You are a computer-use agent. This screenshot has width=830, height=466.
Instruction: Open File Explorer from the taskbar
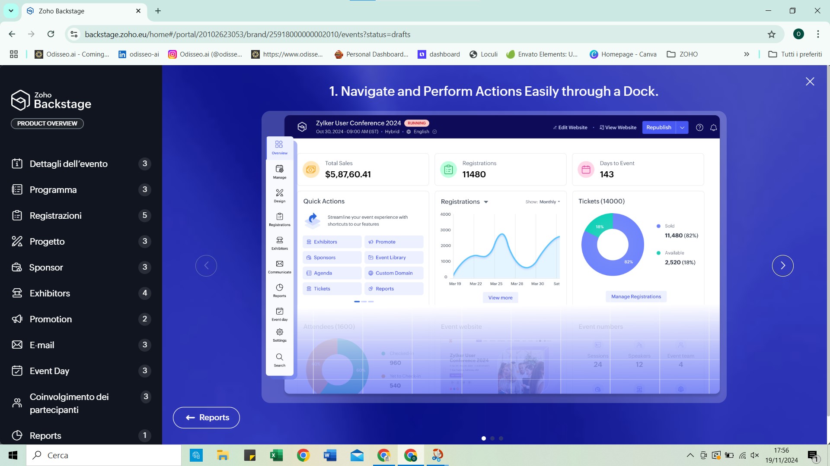click(223, 455)
